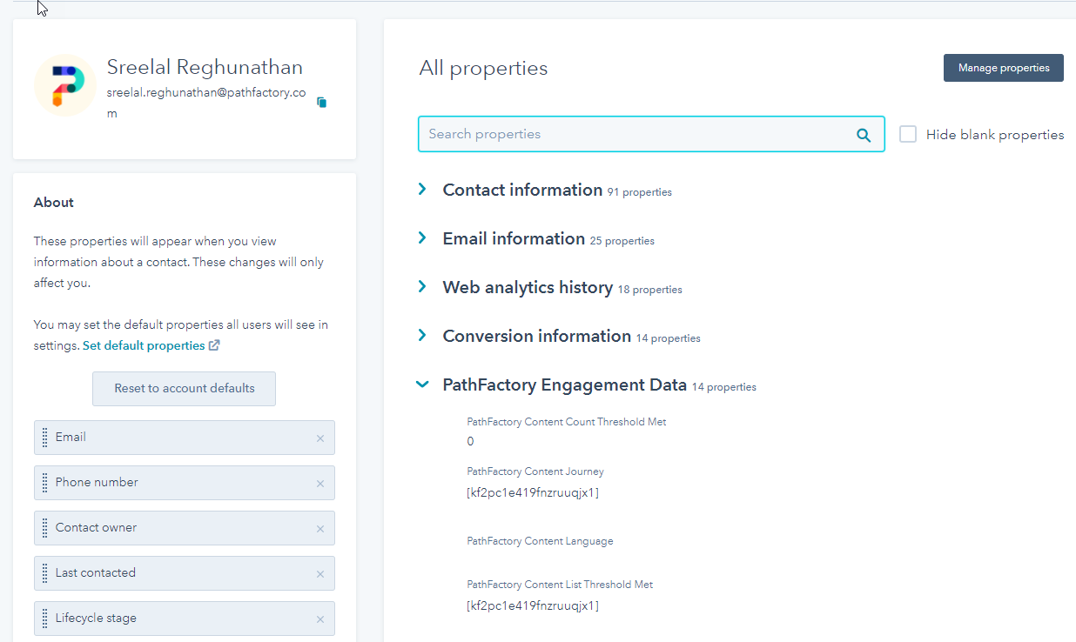Click the All properties heading

[483, 68]
